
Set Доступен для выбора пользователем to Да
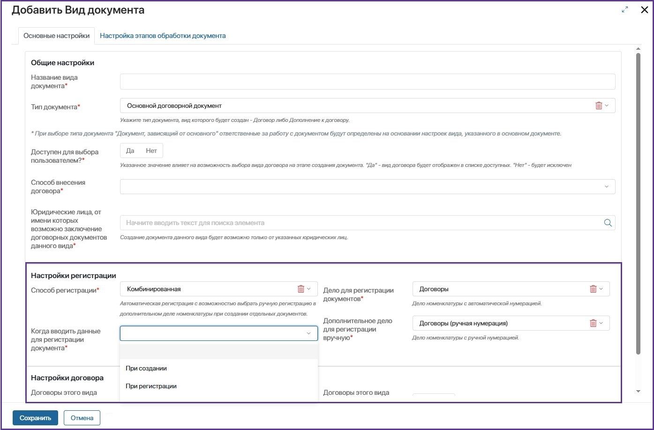tap(130, 151)
